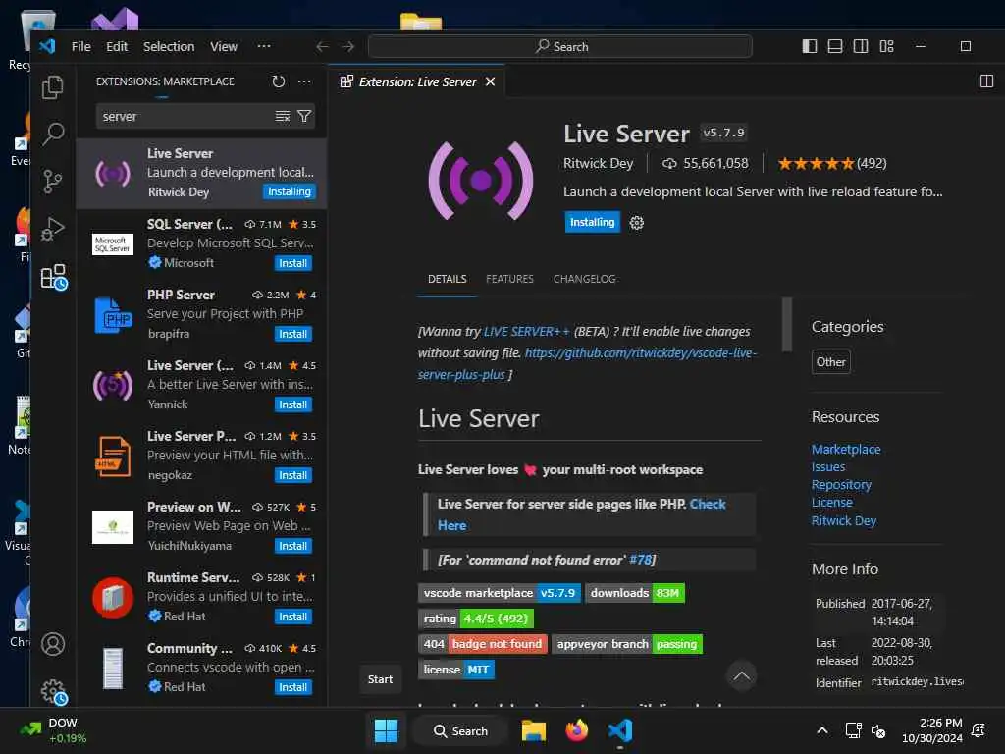Go back with the left arrow

coord(322,46)
